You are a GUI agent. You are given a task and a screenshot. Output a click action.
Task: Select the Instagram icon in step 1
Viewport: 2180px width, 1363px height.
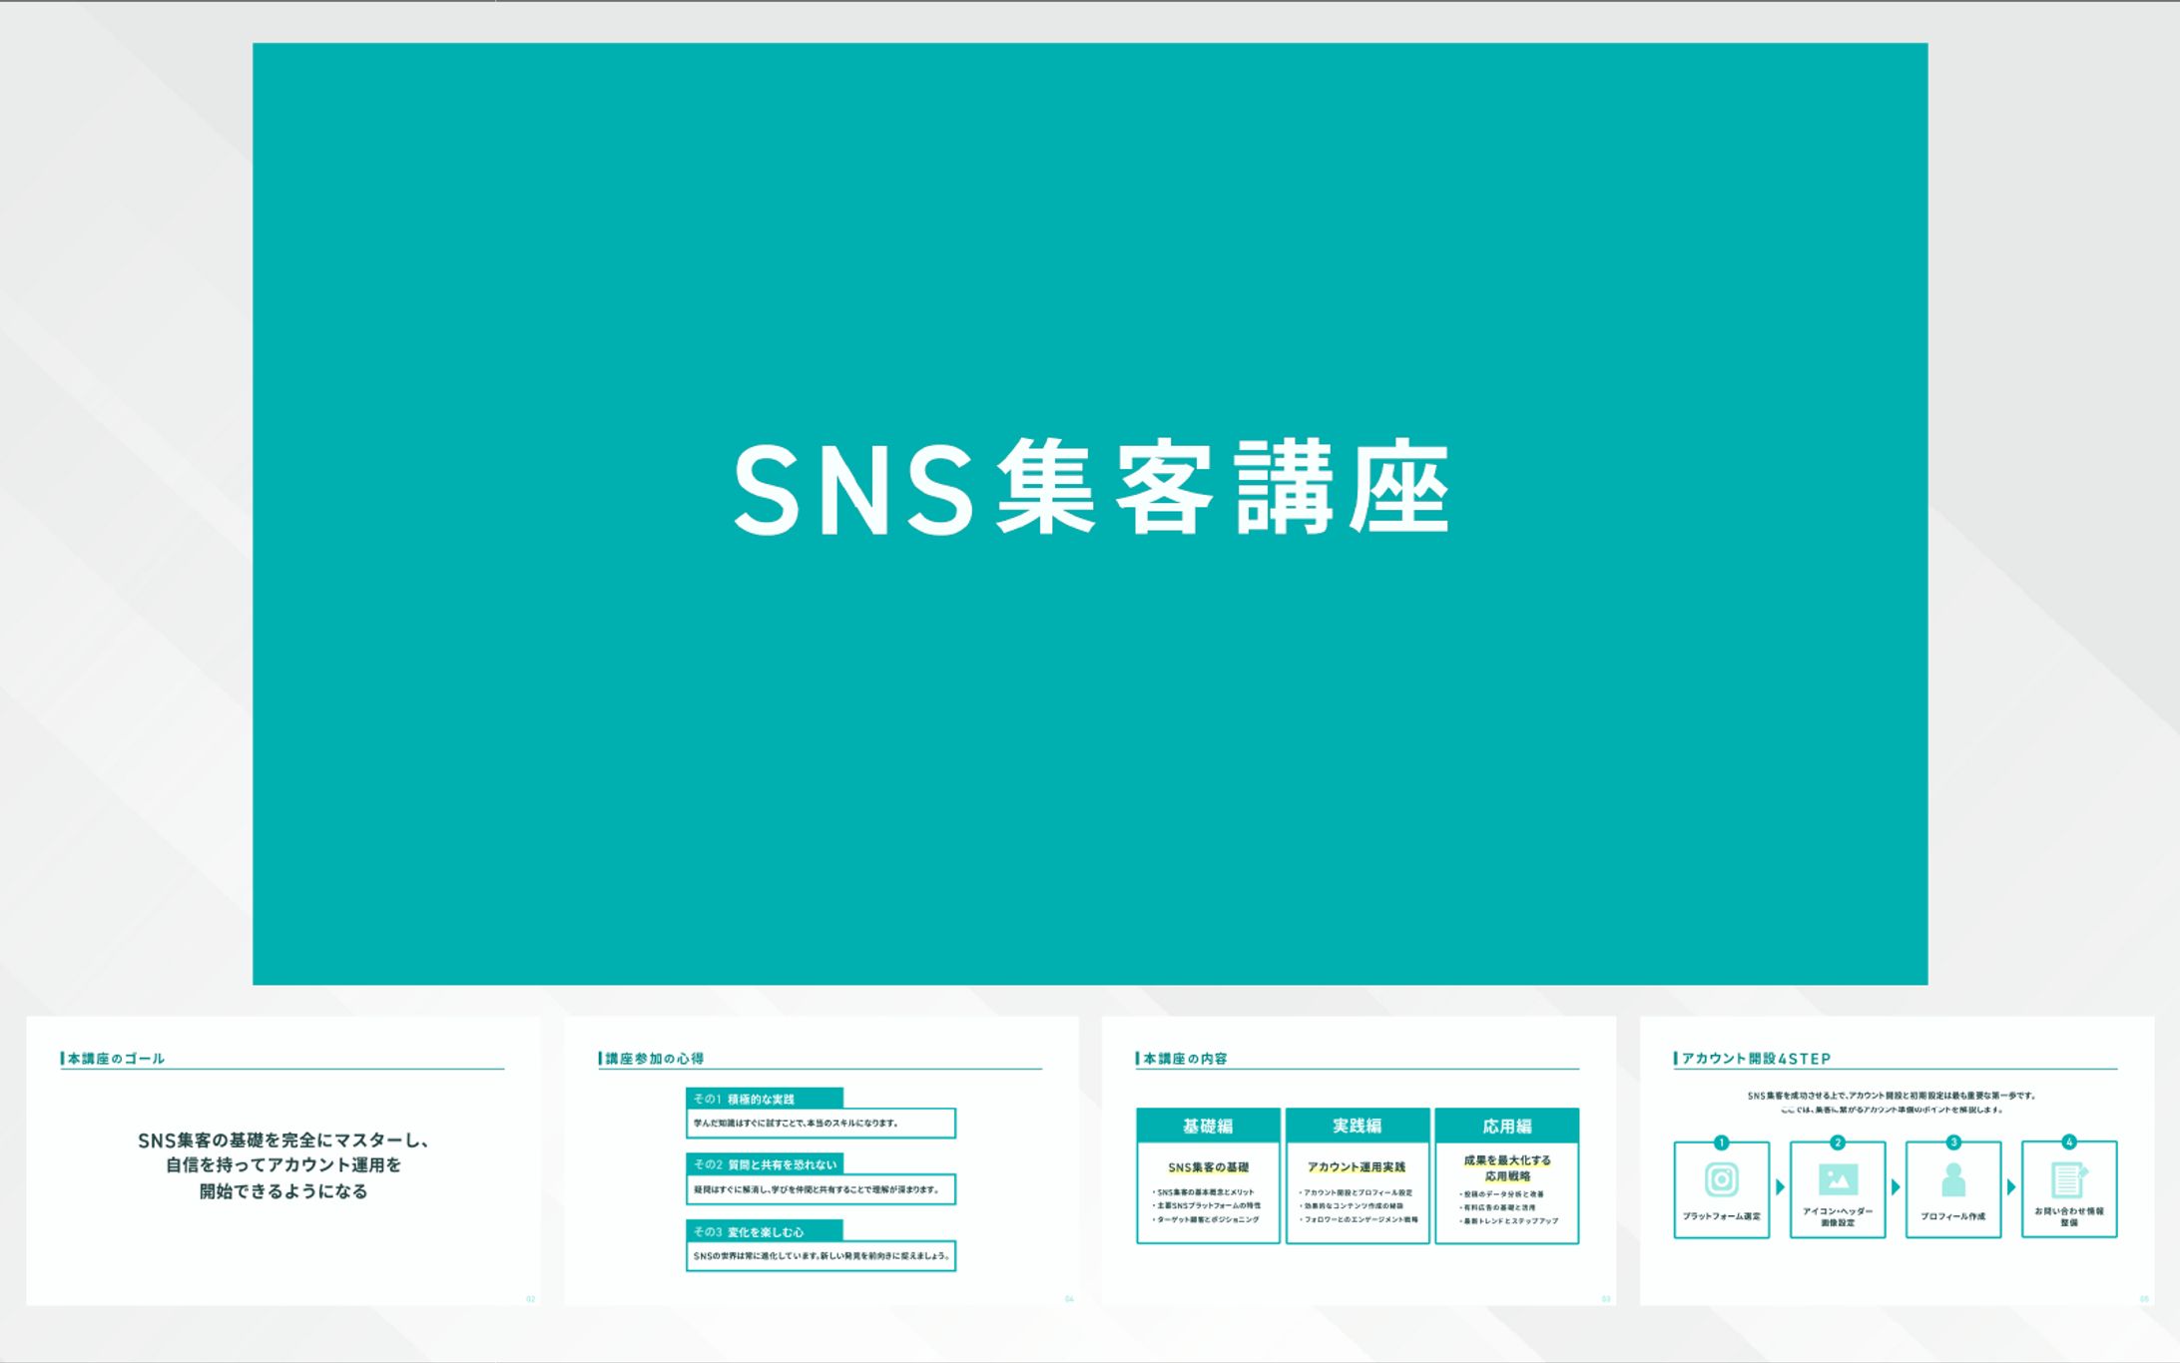1722,1178
